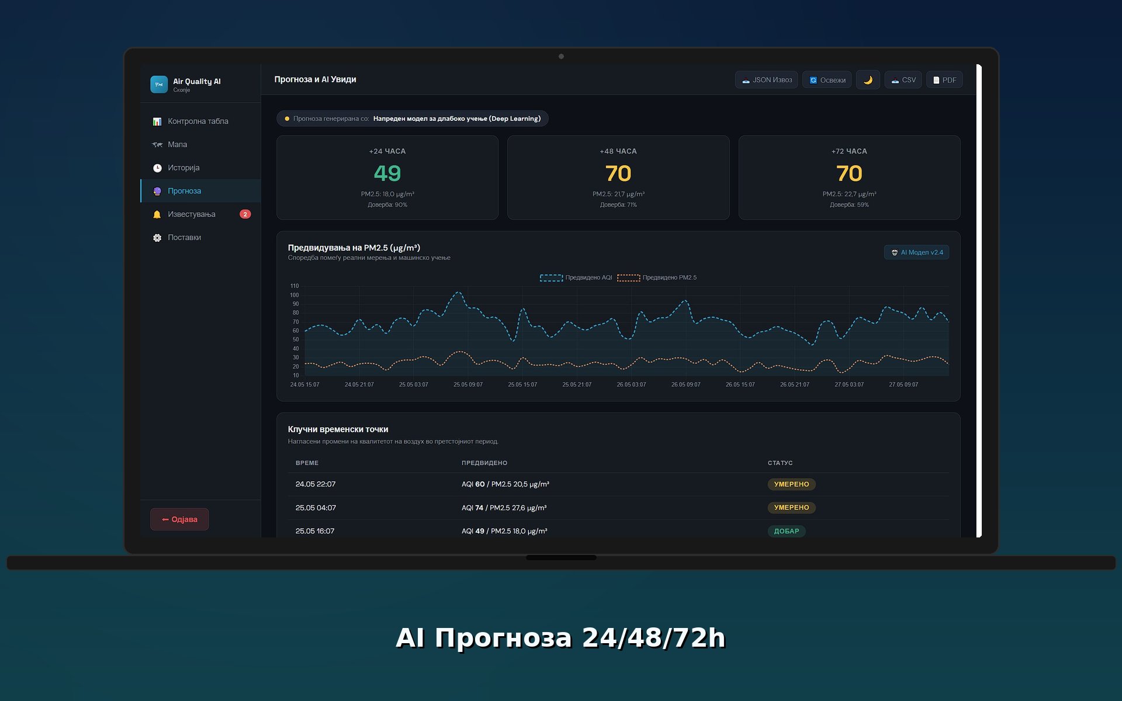This screenshot has height=701, width=1122.
Task: Click AQI 60 / PM2.5 20,5 cell
Action: [x=505, y=484]
